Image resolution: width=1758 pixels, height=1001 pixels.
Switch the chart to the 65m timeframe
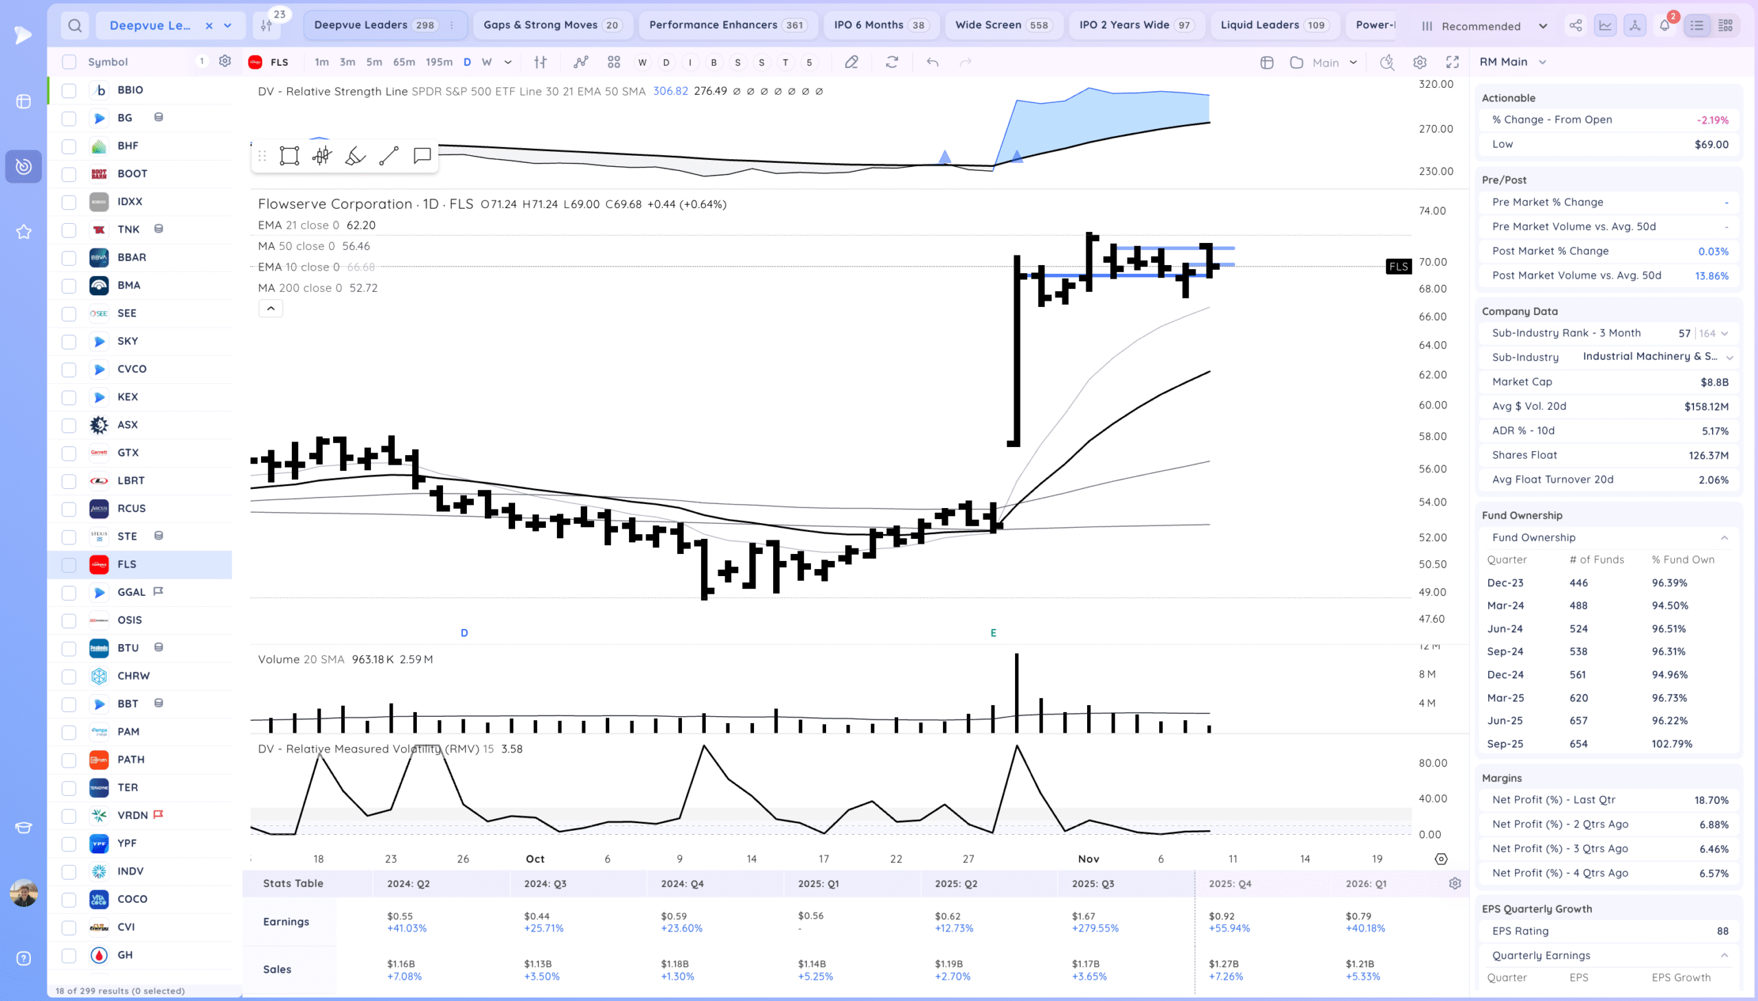tap(404, 62)
